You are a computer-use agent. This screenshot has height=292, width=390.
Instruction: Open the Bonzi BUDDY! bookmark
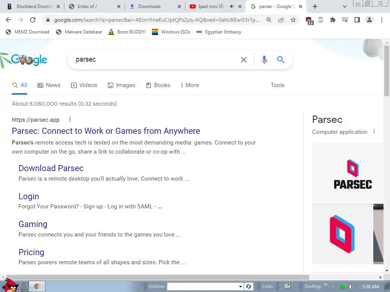[127, 32]
